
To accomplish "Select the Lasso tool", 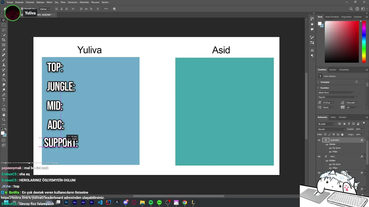I will [x=4, y=30].
